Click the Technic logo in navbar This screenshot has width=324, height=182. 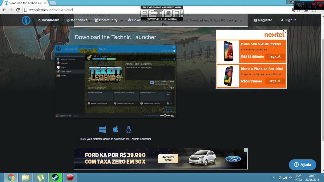pos(26,20)
